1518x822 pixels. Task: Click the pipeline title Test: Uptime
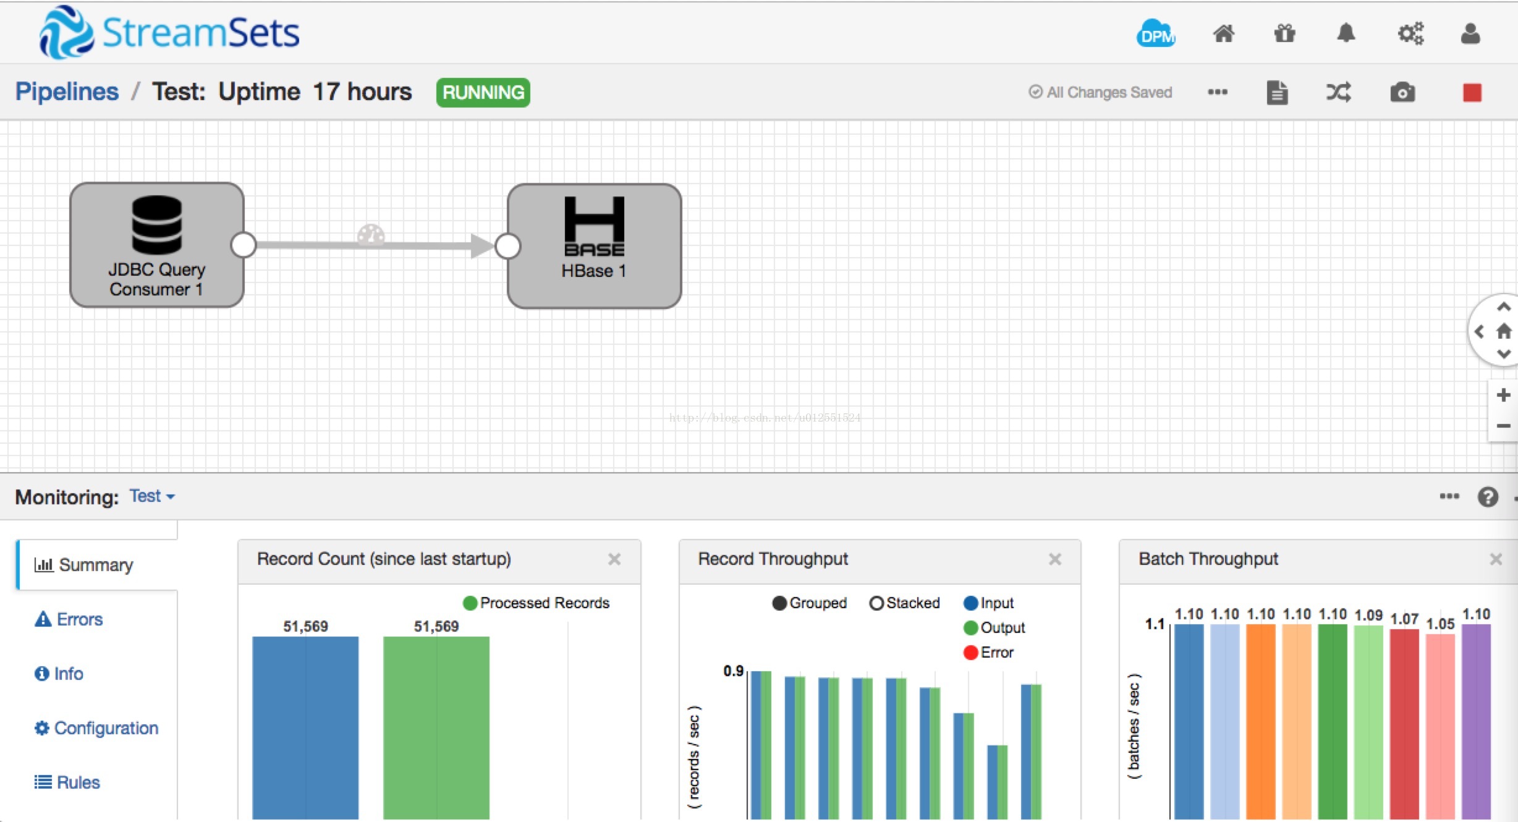(x=282, y=91)
